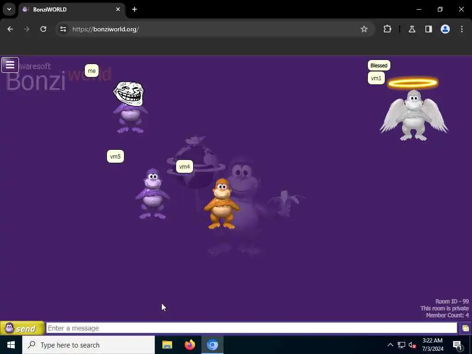This screenshot has height=354, width=472.
Task: Click the orange Bonzi character vm4
Action: pos(222,204)
